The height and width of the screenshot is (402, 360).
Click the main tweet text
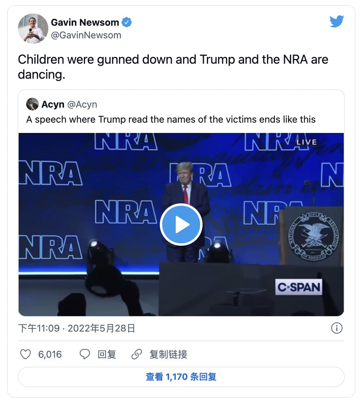point(173,66)
